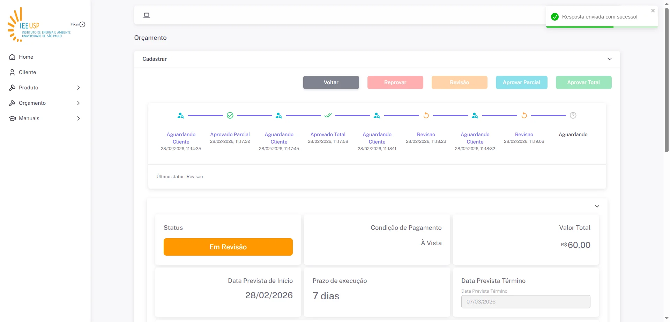Click the Reprovar button
This screenshot has height=322, width=670.
point(395,82)
